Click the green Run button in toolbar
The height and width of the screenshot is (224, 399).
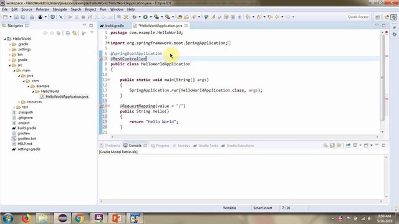(x=145, y=17)
